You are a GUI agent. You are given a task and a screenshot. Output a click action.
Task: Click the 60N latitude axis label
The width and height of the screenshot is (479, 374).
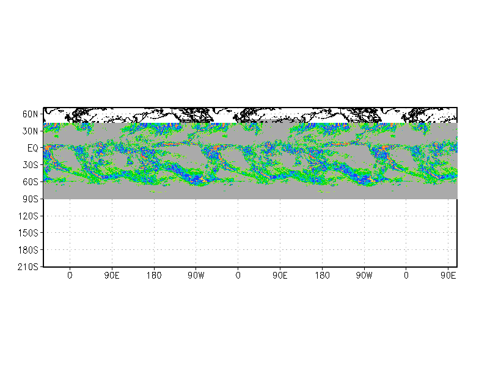pos(31,114)
